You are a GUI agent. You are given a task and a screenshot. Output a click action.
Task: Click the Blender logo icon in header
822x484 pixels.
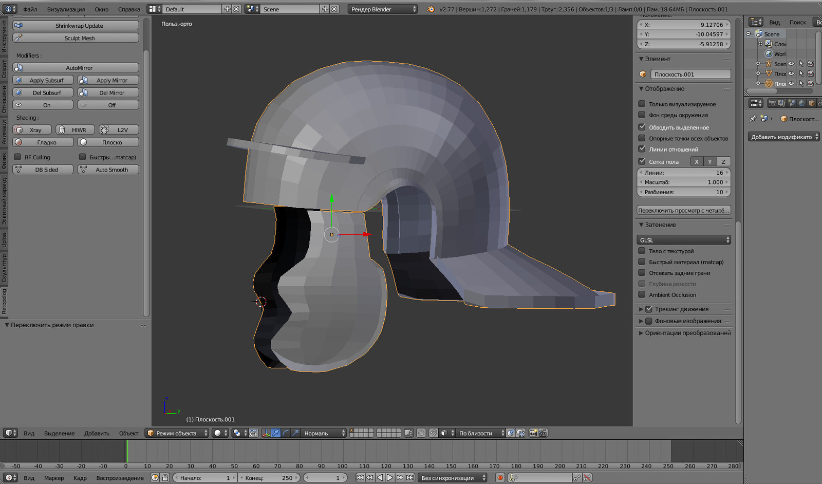431,9
